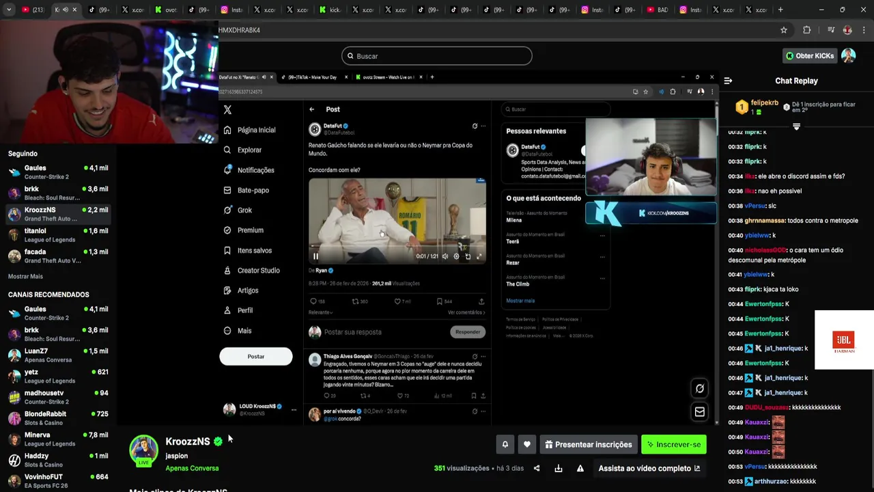
Task: Open Haddzy recommended channel
Action: tap(58, 460)
